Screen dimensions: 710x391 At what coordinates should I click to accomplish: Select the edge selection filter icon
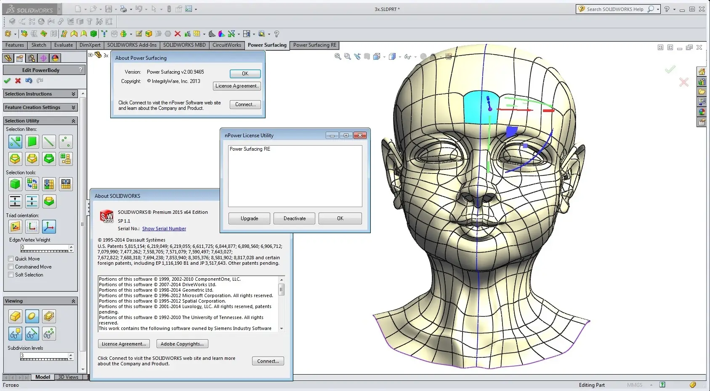tap(49, 142)
